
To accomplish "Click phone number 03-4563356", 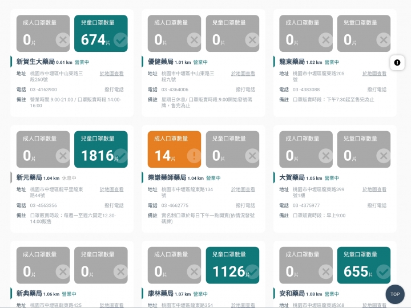I will (43, 205).
